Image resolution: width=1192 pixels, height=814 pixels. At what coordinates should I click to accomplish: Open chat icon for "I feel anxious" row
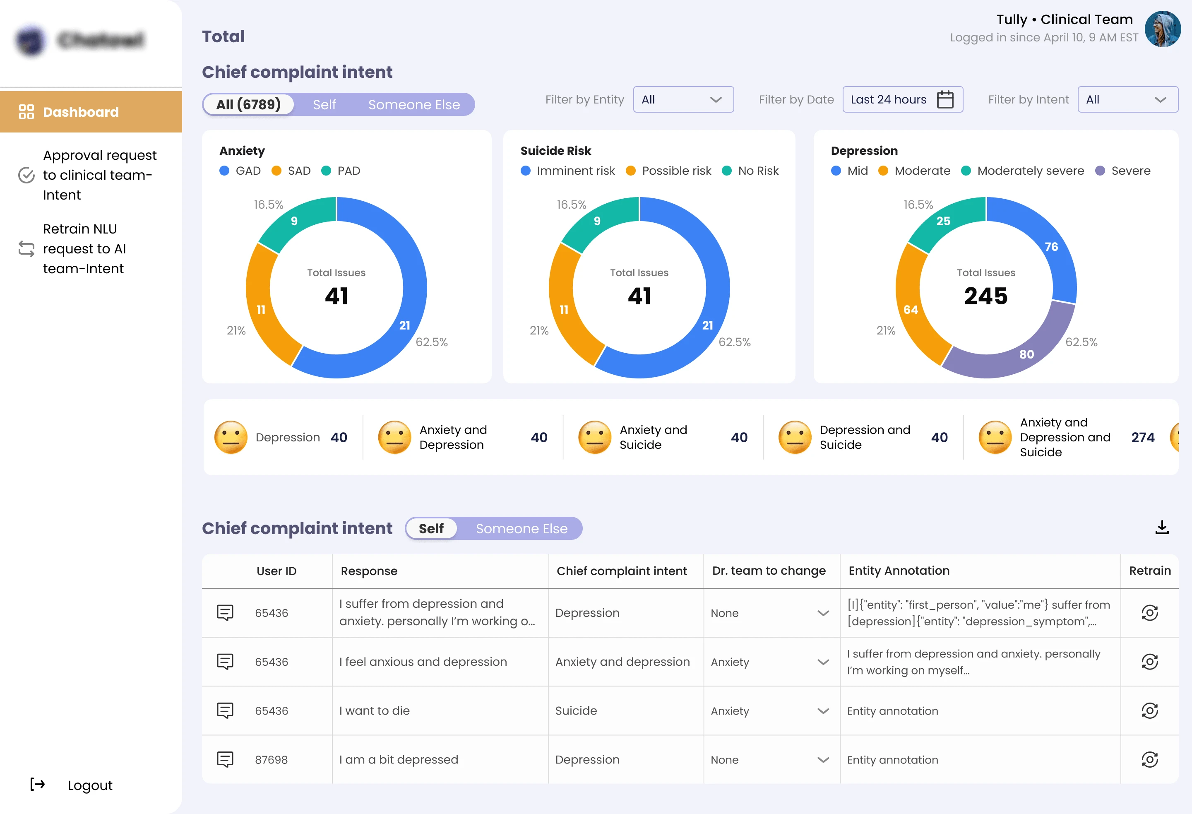tap(225, 662)
